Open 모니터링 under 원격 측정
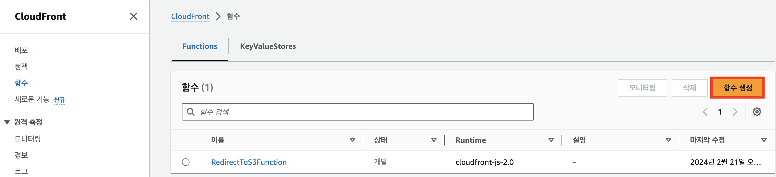The height and width of the screenshot is (177, 776). 28,139
